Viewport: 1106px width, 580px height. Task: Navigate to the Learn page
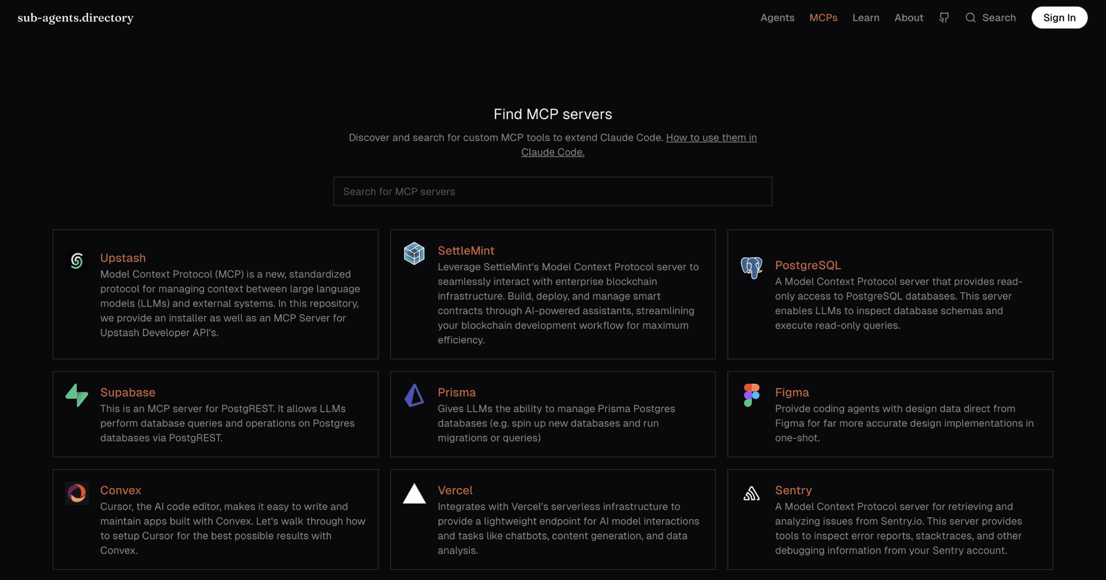click(866, 18)
